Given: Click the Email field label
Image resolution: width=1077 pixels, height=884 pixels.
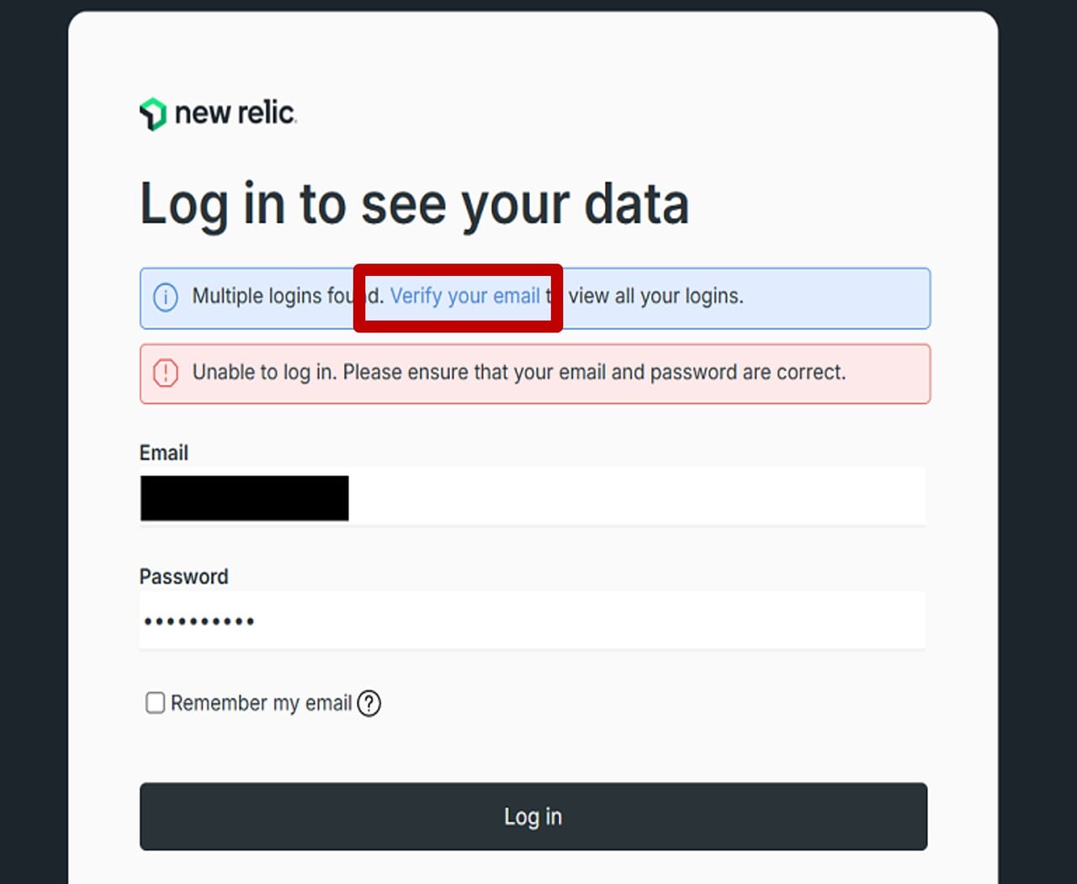Looking at the screenshot, I should (163, 453).
